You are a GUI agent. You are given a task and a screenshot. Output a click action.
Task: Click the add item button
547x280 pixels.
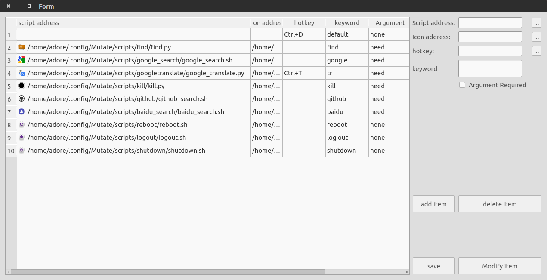(434, 204)
